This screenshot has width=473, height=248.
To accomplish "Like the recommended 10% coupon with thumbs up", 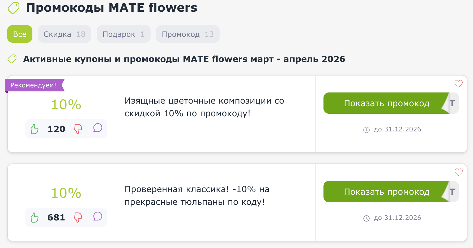I will (x=34, y=129).
